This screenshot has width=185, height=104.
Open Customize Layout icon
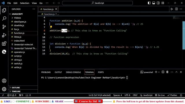(x=163, y=3)
